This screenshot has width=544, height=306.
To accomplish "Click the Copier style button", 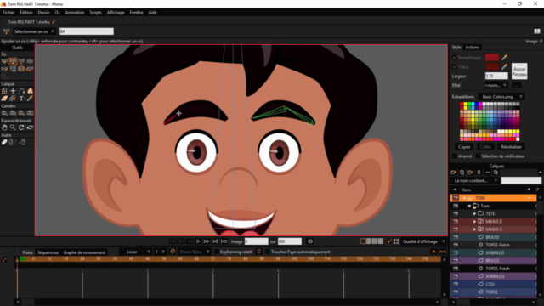I will (464, 147).
